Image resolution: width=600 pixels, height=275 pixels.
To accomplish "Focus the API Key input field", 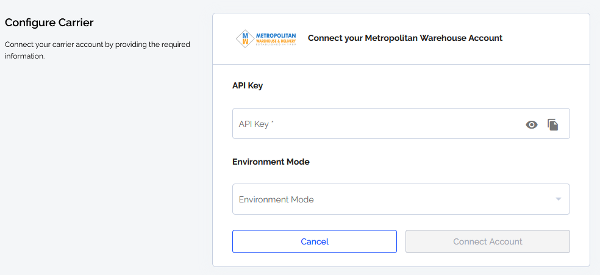I will coord(401,124).
